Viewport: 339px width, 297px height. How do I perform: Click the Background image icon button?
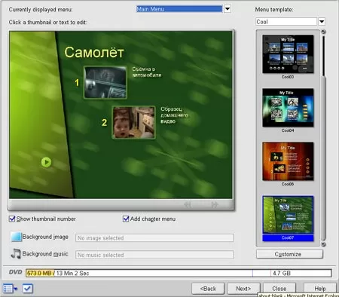(16, 237)
